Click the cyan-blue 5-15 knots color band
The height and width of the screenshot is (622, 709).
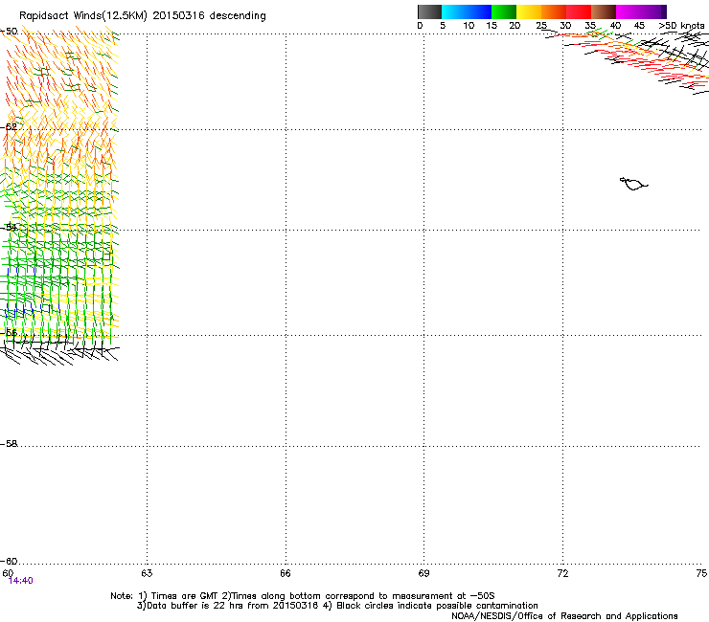(x=467, y=11)
